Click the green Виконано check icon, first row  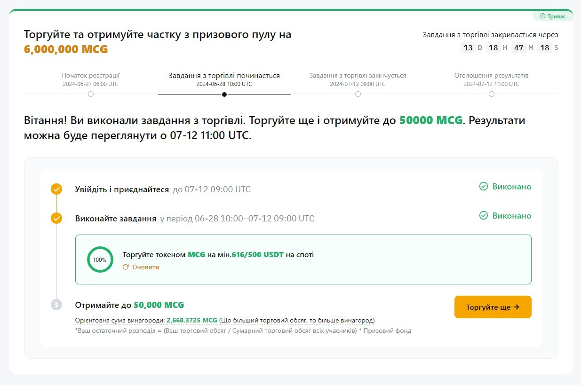(x=483, y=187)
